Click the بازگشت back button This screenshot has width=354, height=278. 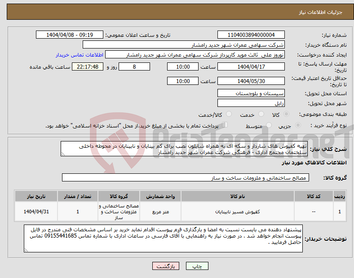click(x=166, y=266)
